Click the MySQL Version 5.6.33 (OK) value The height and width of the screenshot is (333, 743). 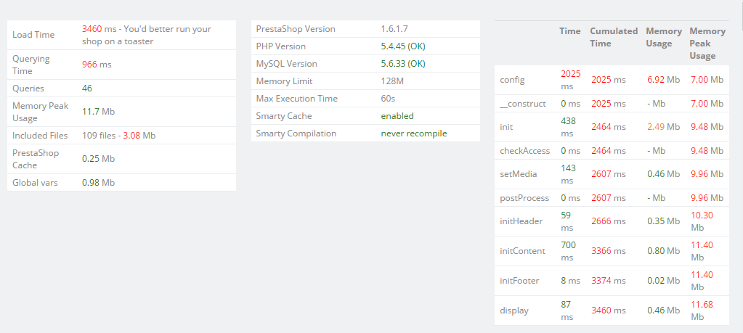[403, 64]
